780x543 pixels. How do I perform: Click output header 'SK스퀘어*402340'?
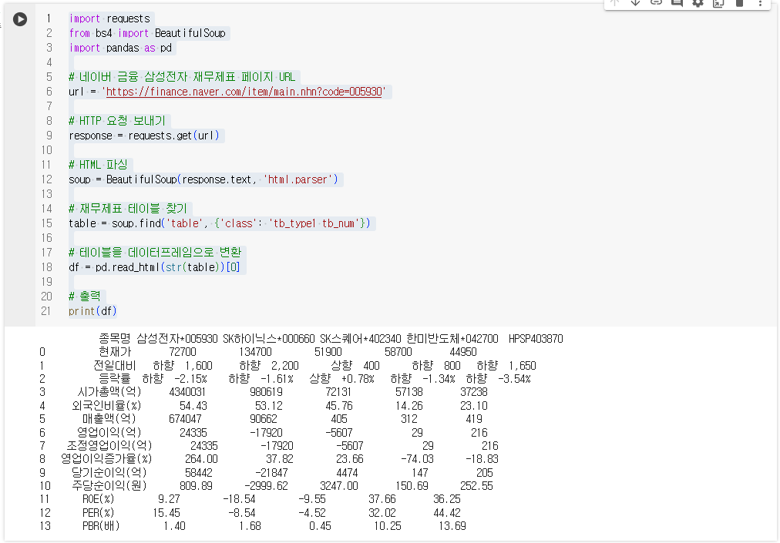(360, 339)
